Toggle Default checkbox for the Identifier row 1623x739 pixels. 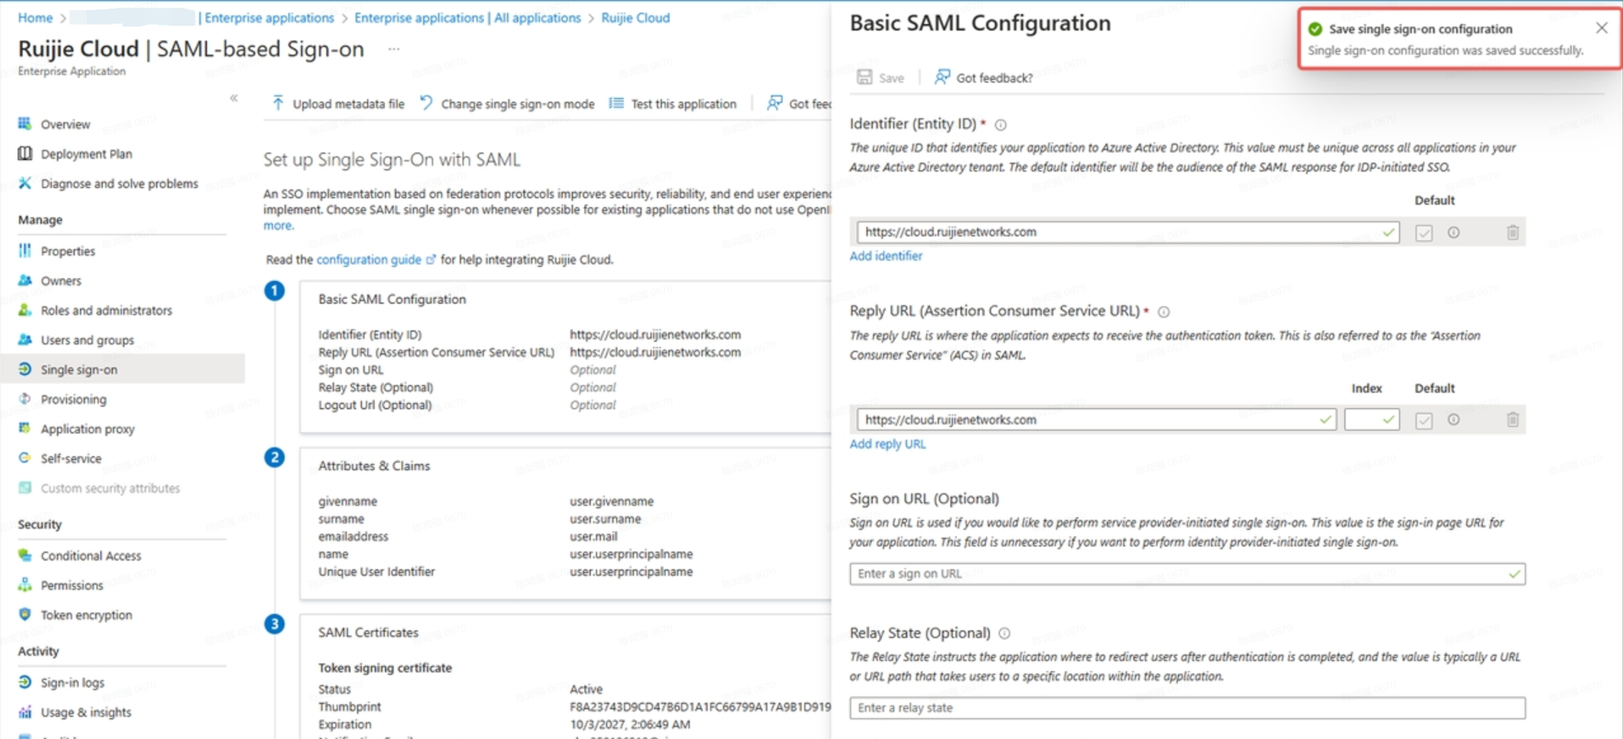[x=1424, y=233]
